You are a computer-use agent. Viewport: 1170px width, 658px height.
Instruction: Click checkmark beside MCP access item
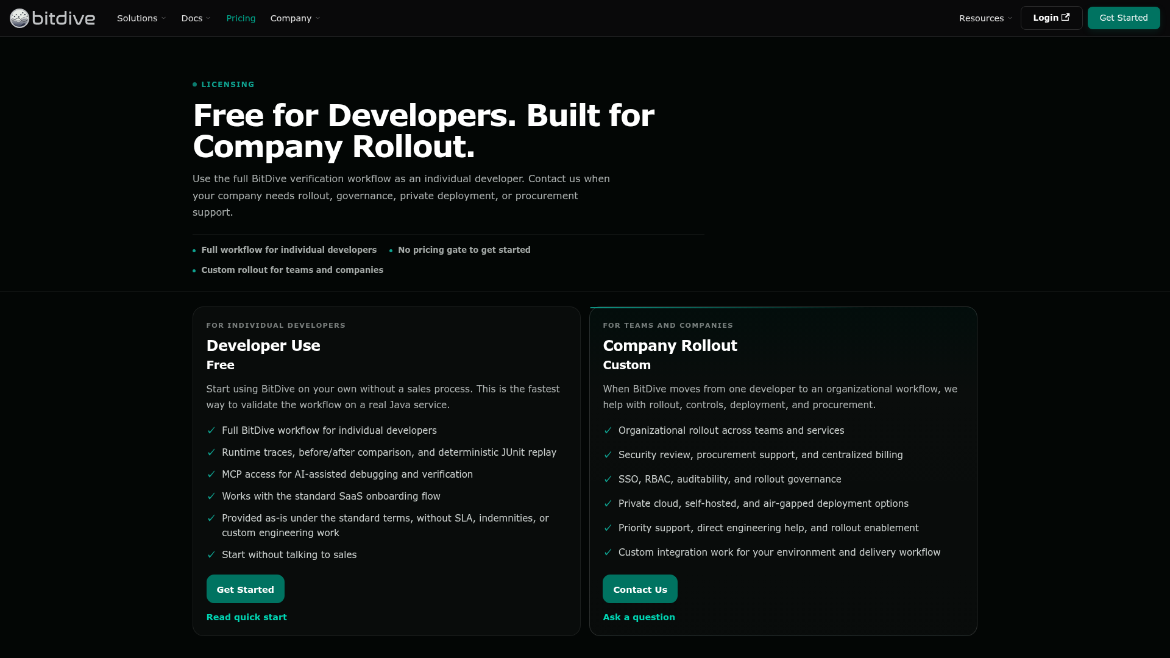tap(211, 475)
